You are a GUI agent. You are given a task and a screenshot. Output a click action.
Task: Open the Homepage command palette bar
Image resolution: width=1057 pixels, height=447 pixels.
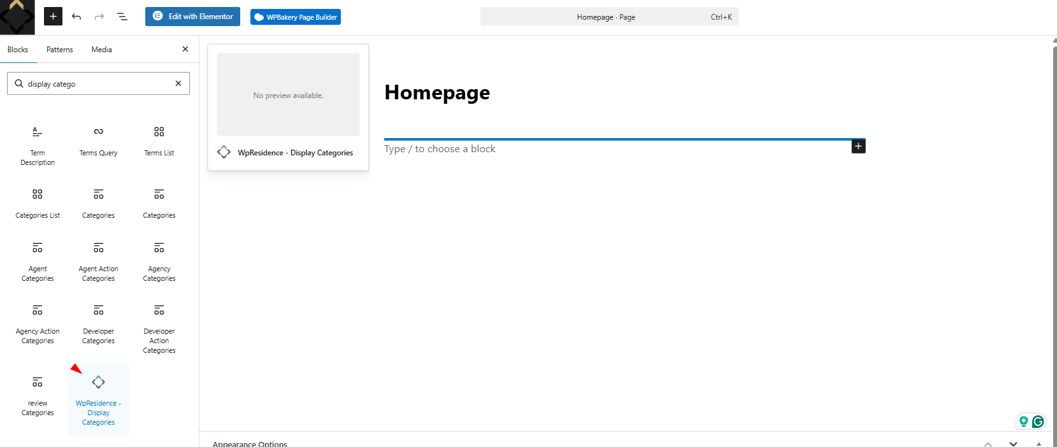[608, 17]
